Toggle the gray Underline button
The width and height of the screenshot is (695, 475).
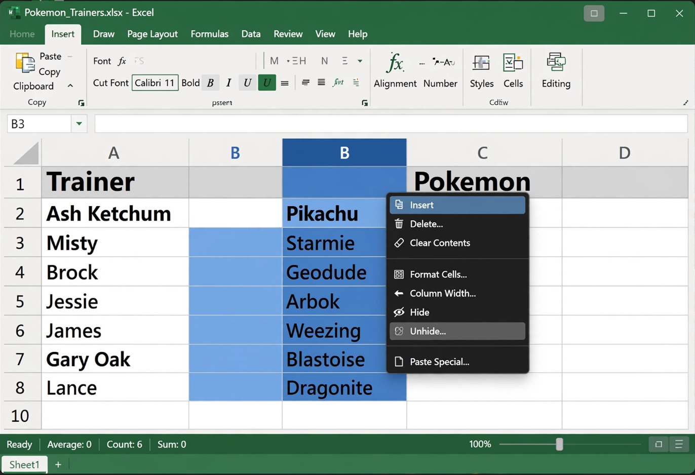pyautogui.click(x=247, y=83)
